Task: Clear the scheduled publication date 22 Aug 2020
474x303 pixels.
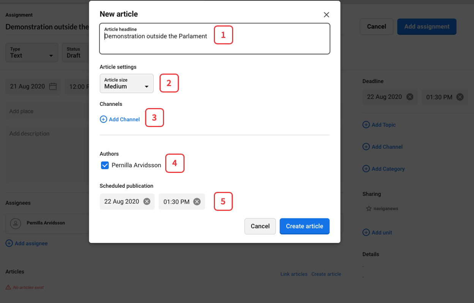Action: pyautogui.click(x=147, y=202)
